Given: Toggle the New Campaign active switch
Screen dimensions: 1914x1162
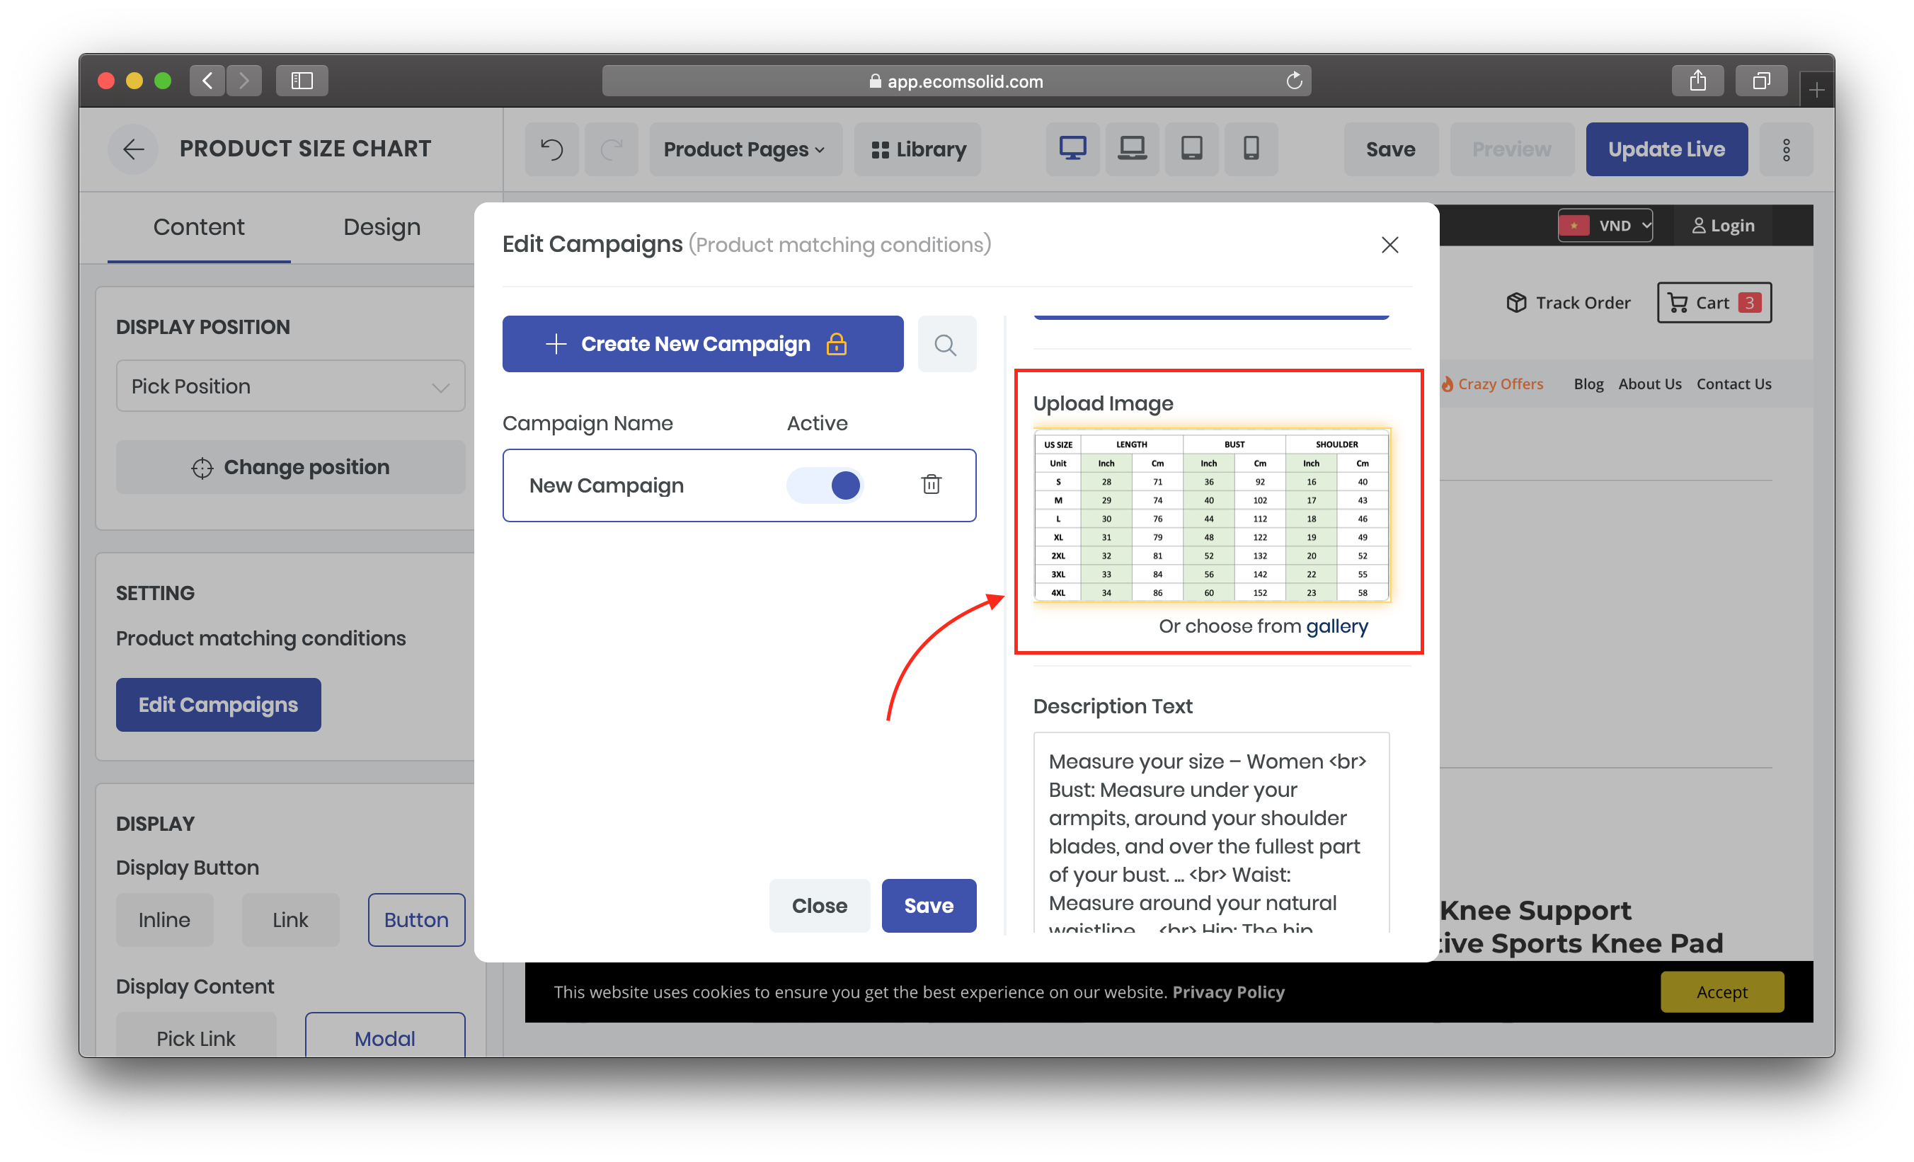Looking at the screenshot, I should (824, 485).
